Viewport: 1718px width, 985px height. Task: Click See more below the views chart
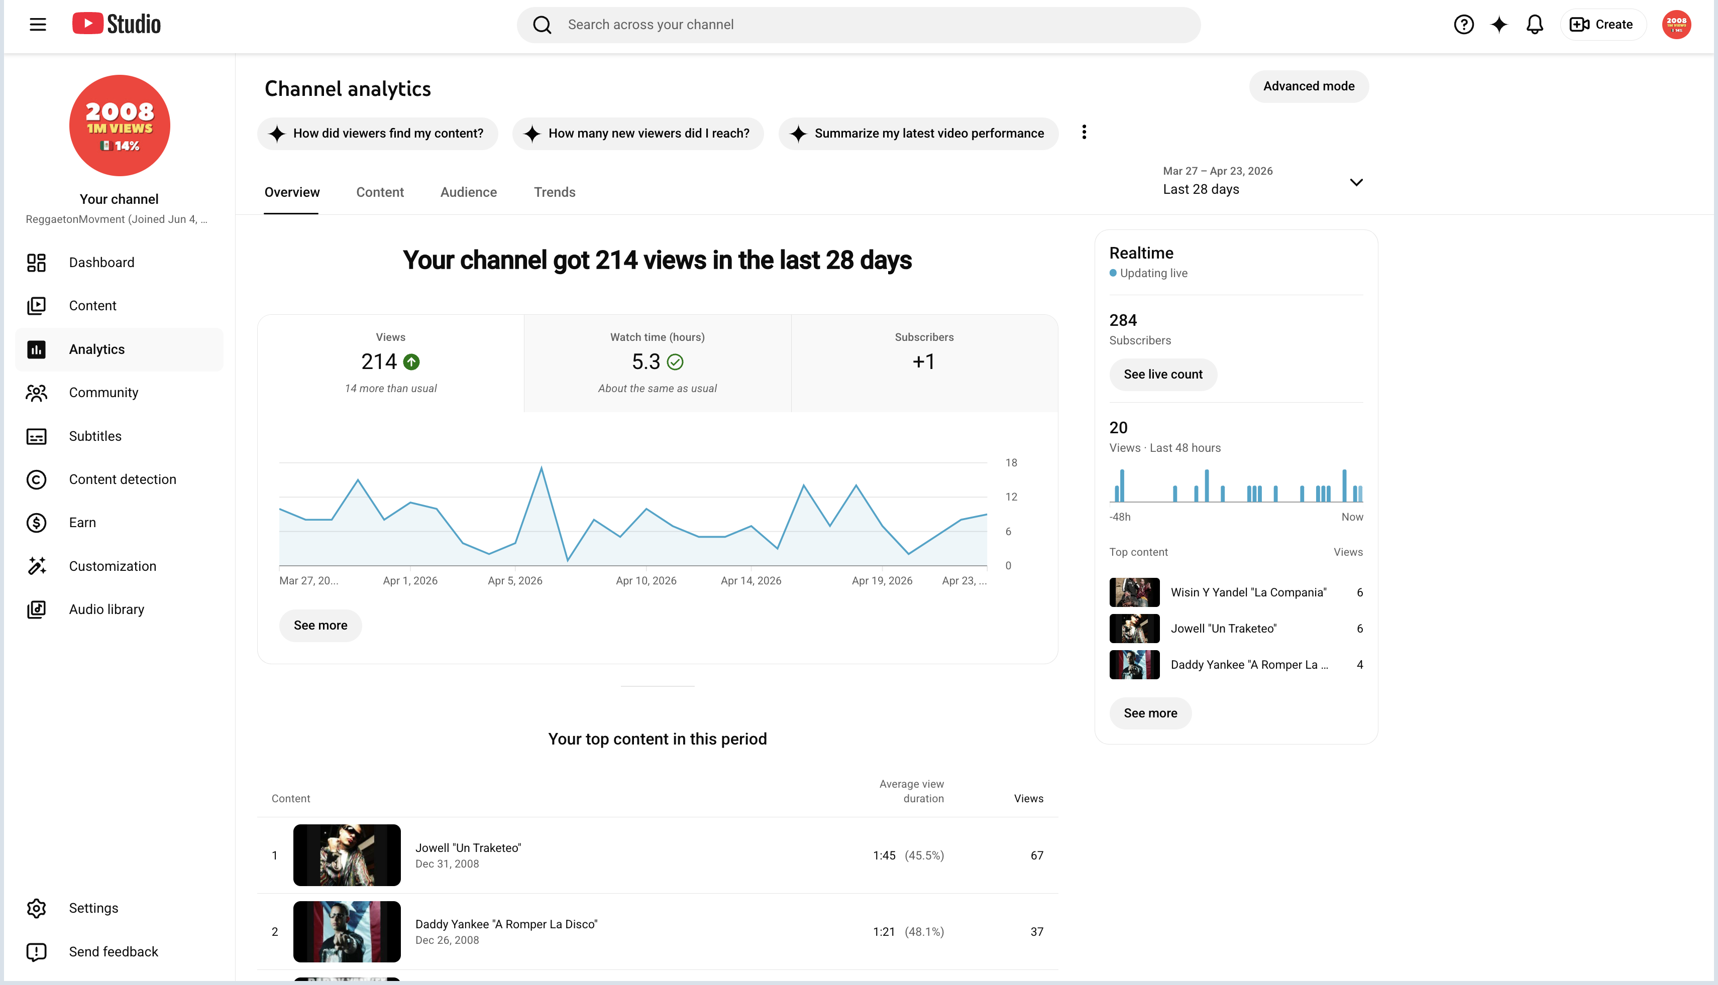[320, 626]
